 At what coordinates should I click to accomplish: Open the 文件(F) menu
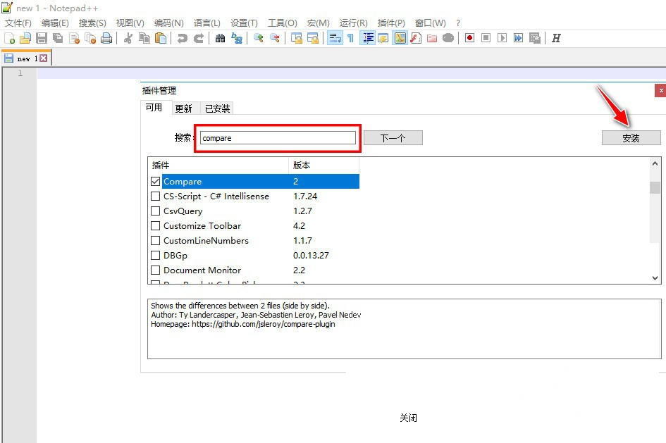pos(18,23)
